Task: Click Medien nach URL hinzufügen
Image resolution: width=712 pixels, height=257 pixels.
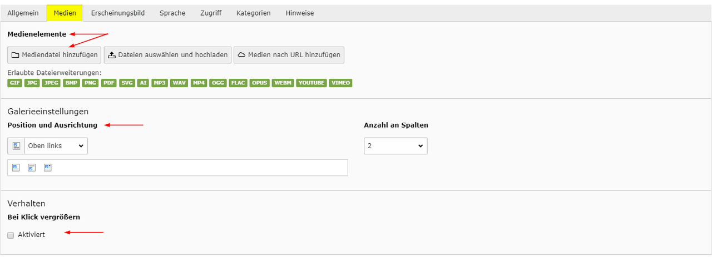Action: [289, 55]
